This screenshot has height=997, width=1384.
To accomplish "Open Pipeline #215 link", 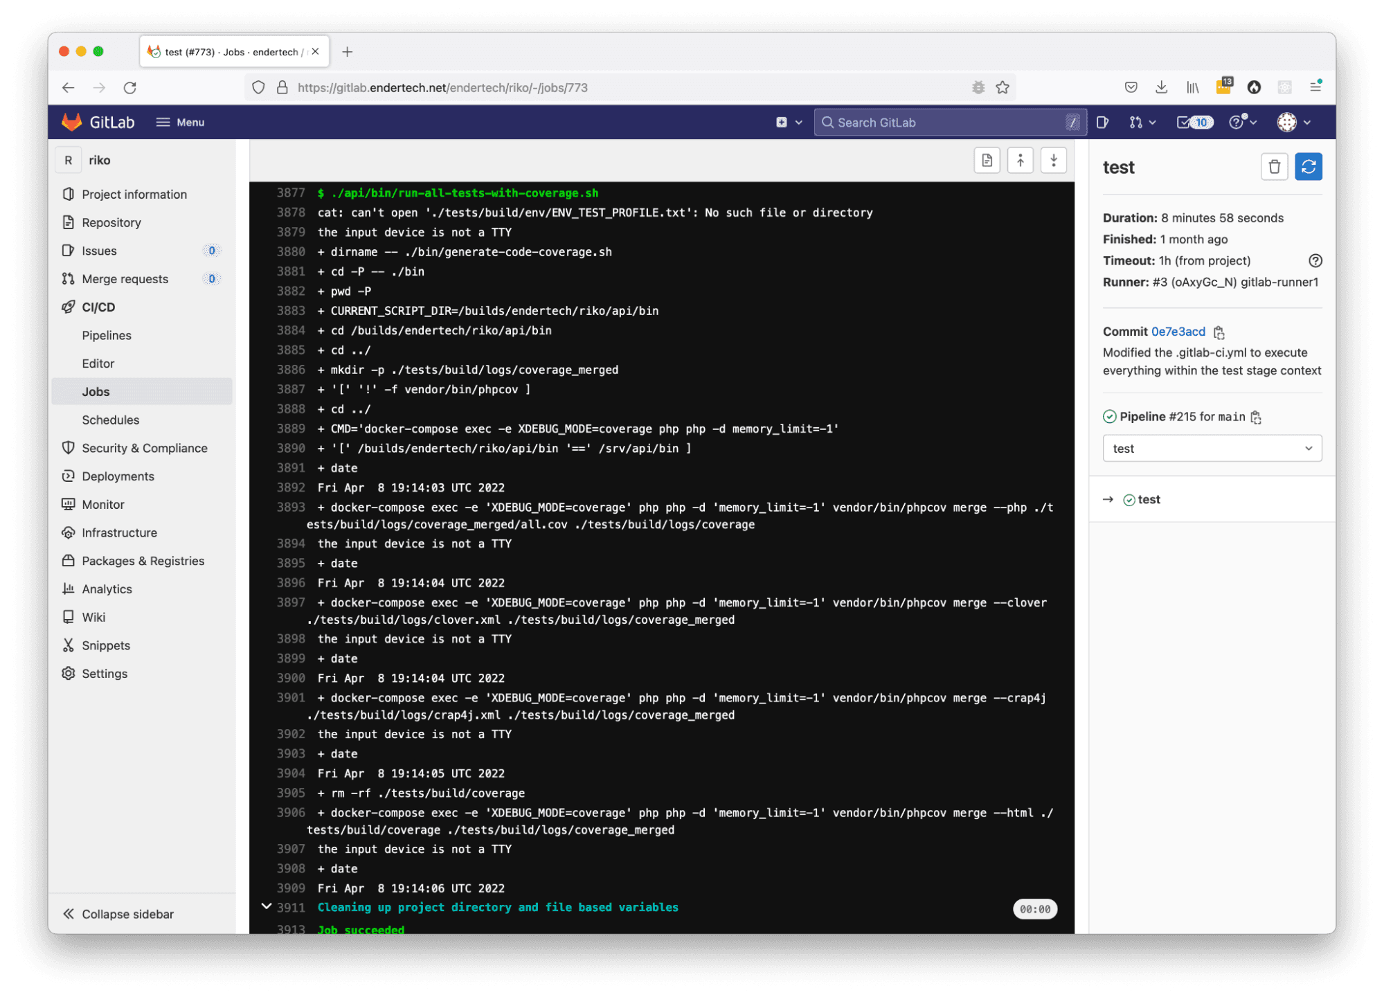I will 1182,417.
